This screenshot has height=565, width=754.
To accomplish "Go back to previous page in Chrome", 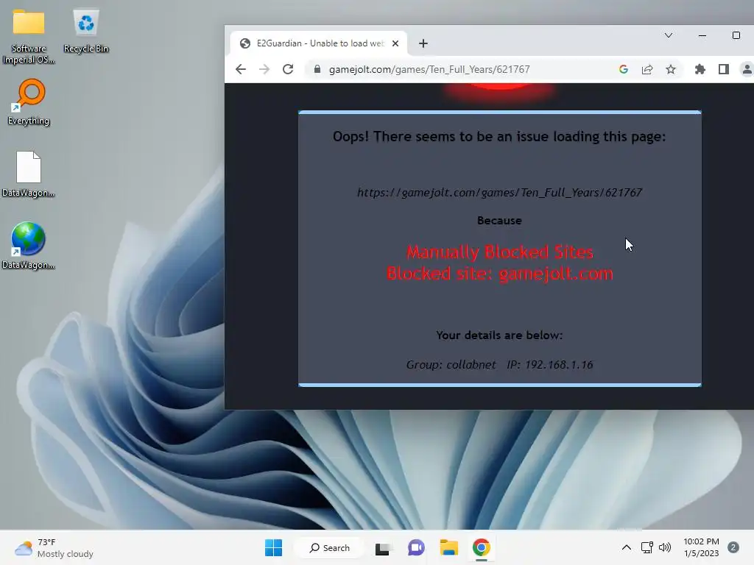I will pos(241,69).
